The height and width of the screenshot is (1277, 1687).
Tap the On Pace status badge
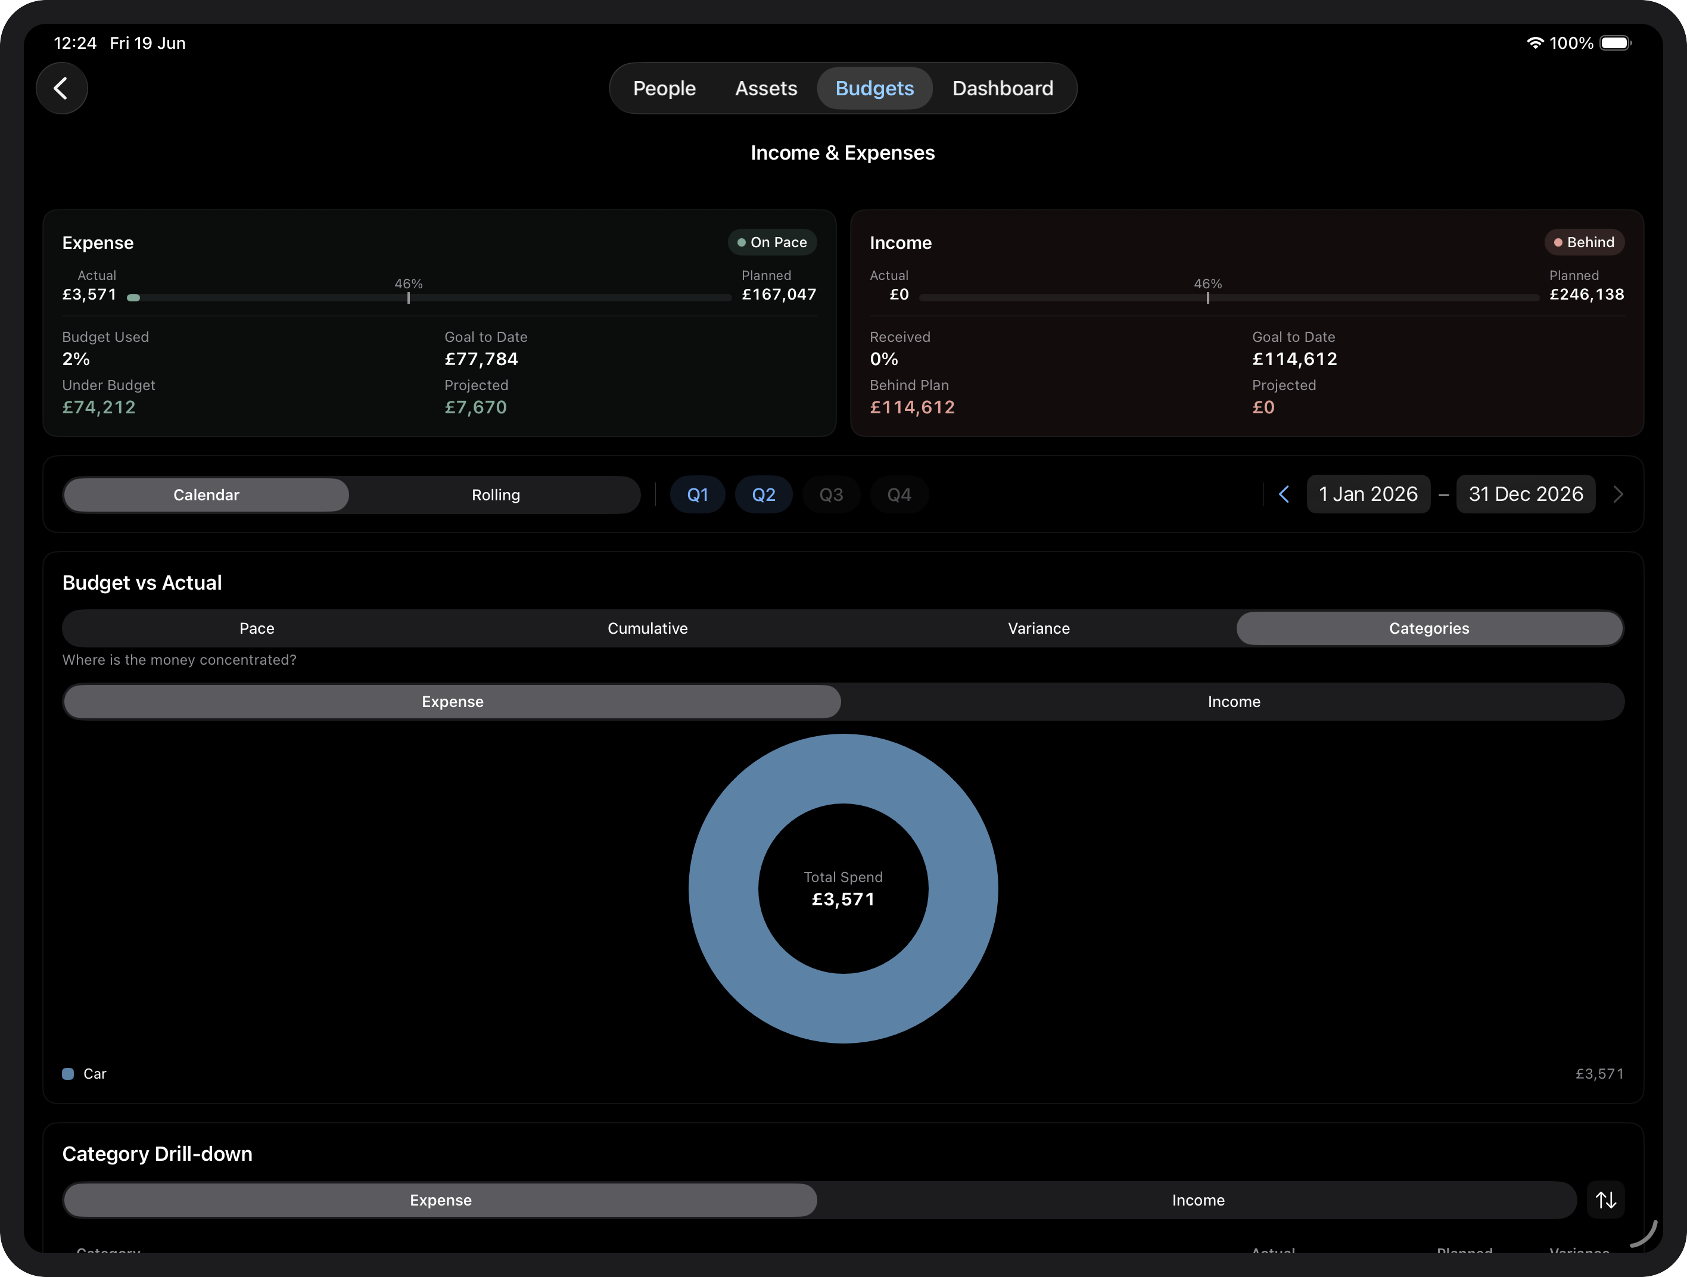pos(772,242)
